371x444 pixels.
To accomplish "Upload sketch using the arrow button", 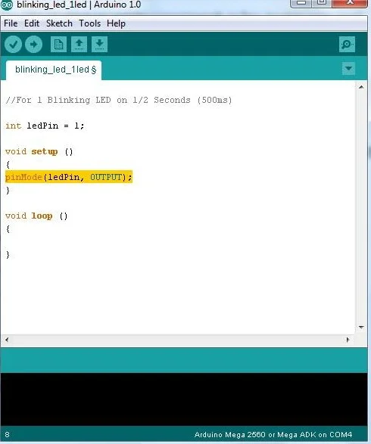I will pyautogui.click(x=34, y=44).
